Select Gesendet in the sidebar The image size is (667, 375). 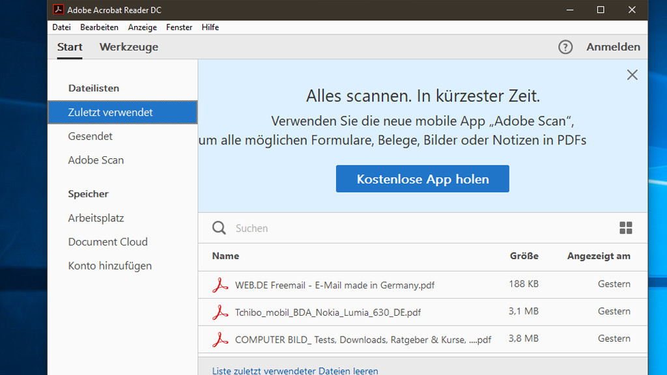click(x=90, y=136)
